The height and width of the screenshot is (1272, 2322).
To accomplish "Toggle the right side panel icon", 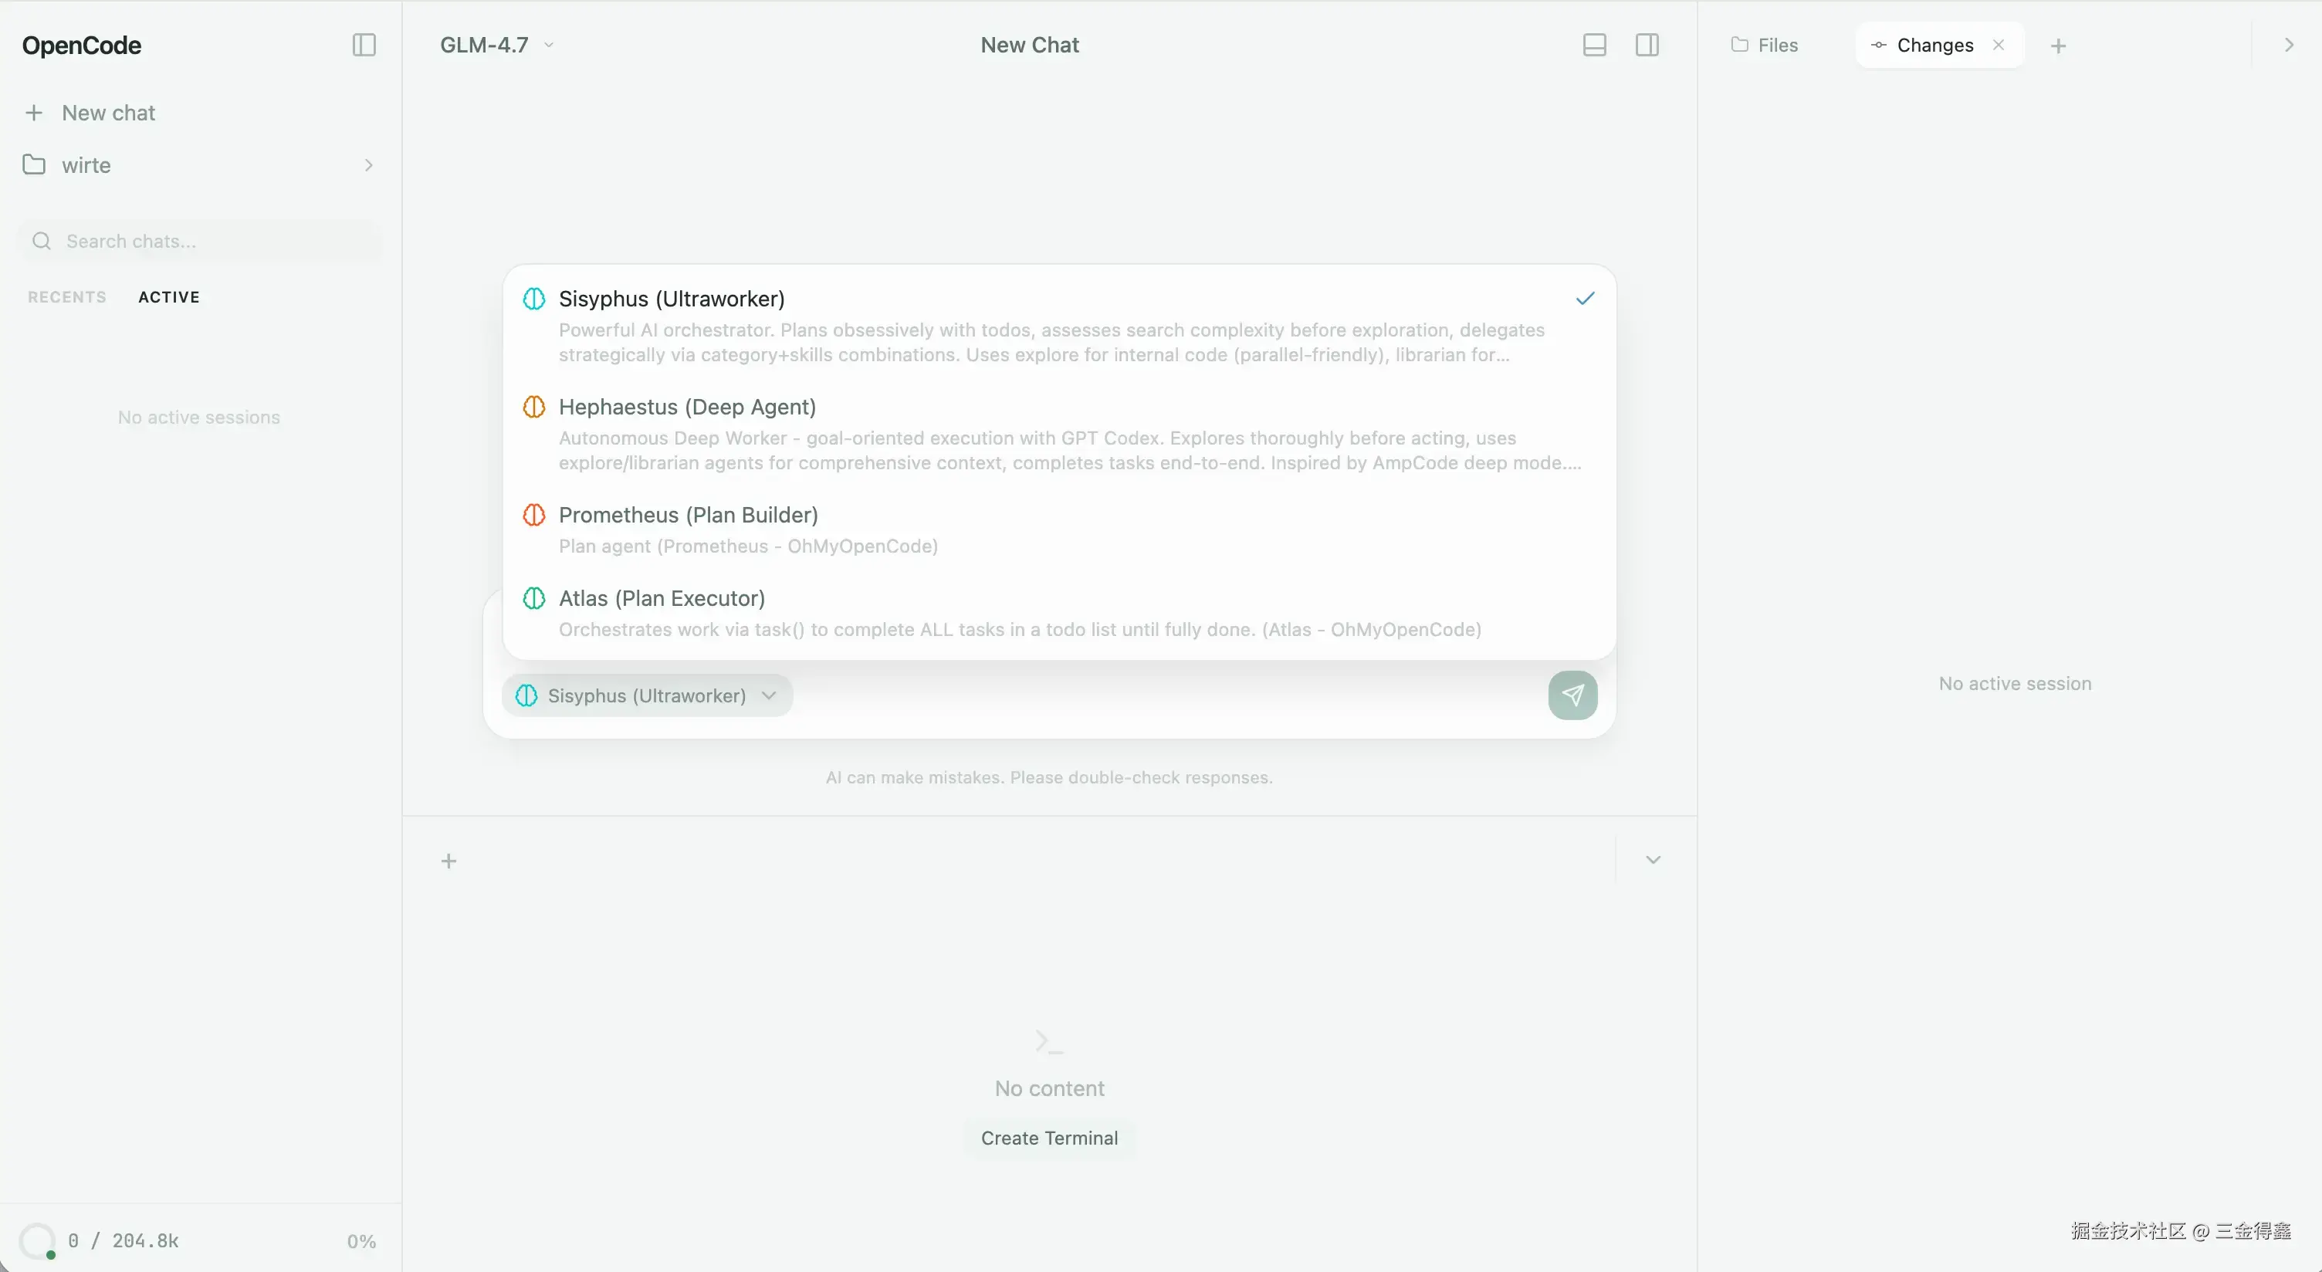I will [x=1646, y=45].
